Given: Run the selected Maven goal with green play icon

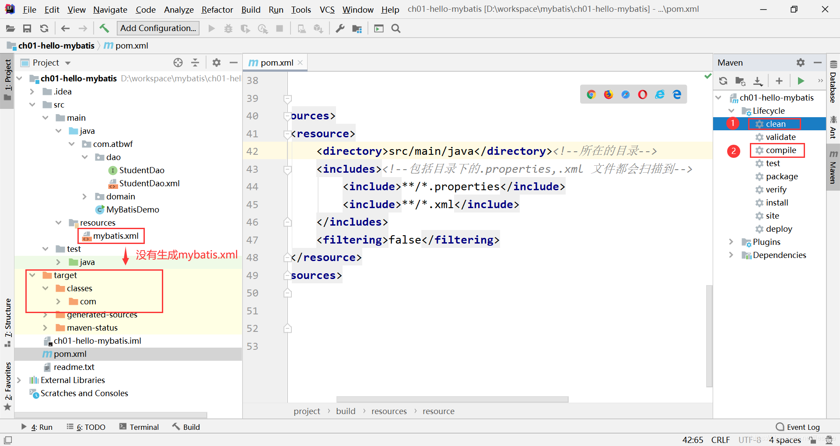Looking at the screenshot, I should pyautogui.click(x=801, y=81).
